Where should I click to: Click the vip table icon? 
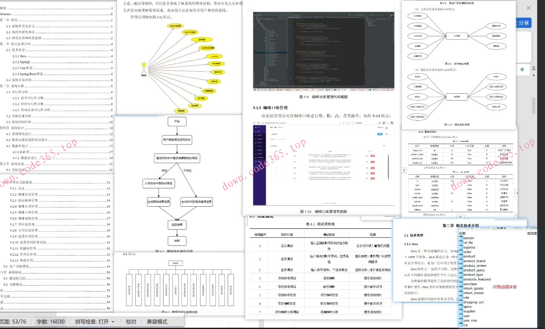click(x=461, y=325)
